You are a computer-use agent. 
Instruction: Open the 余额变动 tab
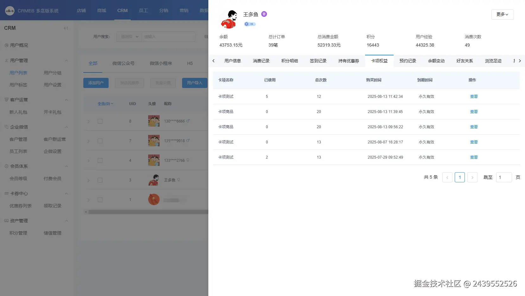[436, 61]
